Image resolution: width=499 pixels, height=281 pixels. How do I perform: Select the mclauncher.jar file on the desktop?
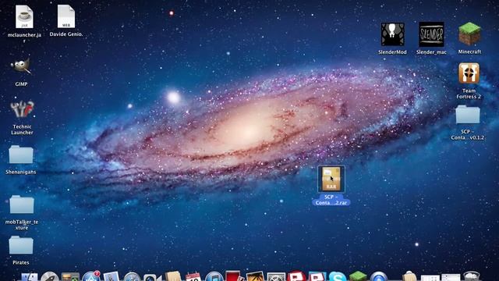(24, 17)
